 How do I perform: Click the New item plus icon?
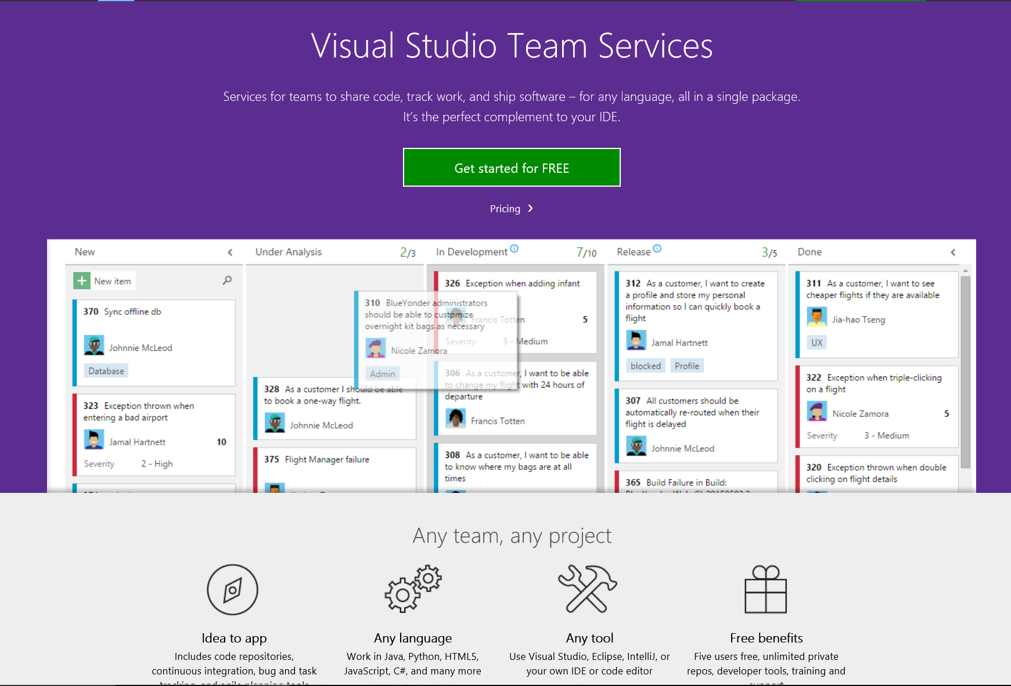pos(82,281)
